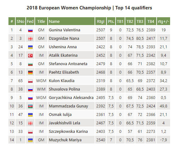This screenshot has height=151, width=182.
Task: Open player name Szczepkowska Karina
Action: (x=68, y=131)
